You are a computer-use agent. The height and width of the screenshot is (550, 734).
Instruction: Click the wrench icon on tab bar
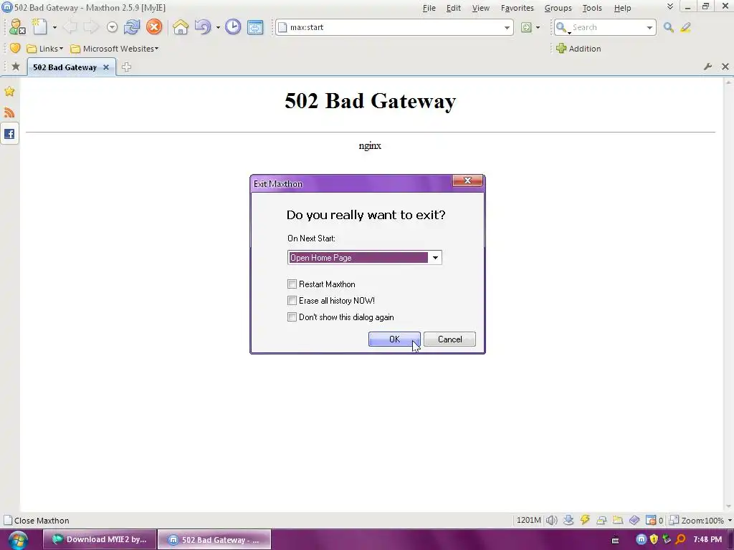(707, 67)
